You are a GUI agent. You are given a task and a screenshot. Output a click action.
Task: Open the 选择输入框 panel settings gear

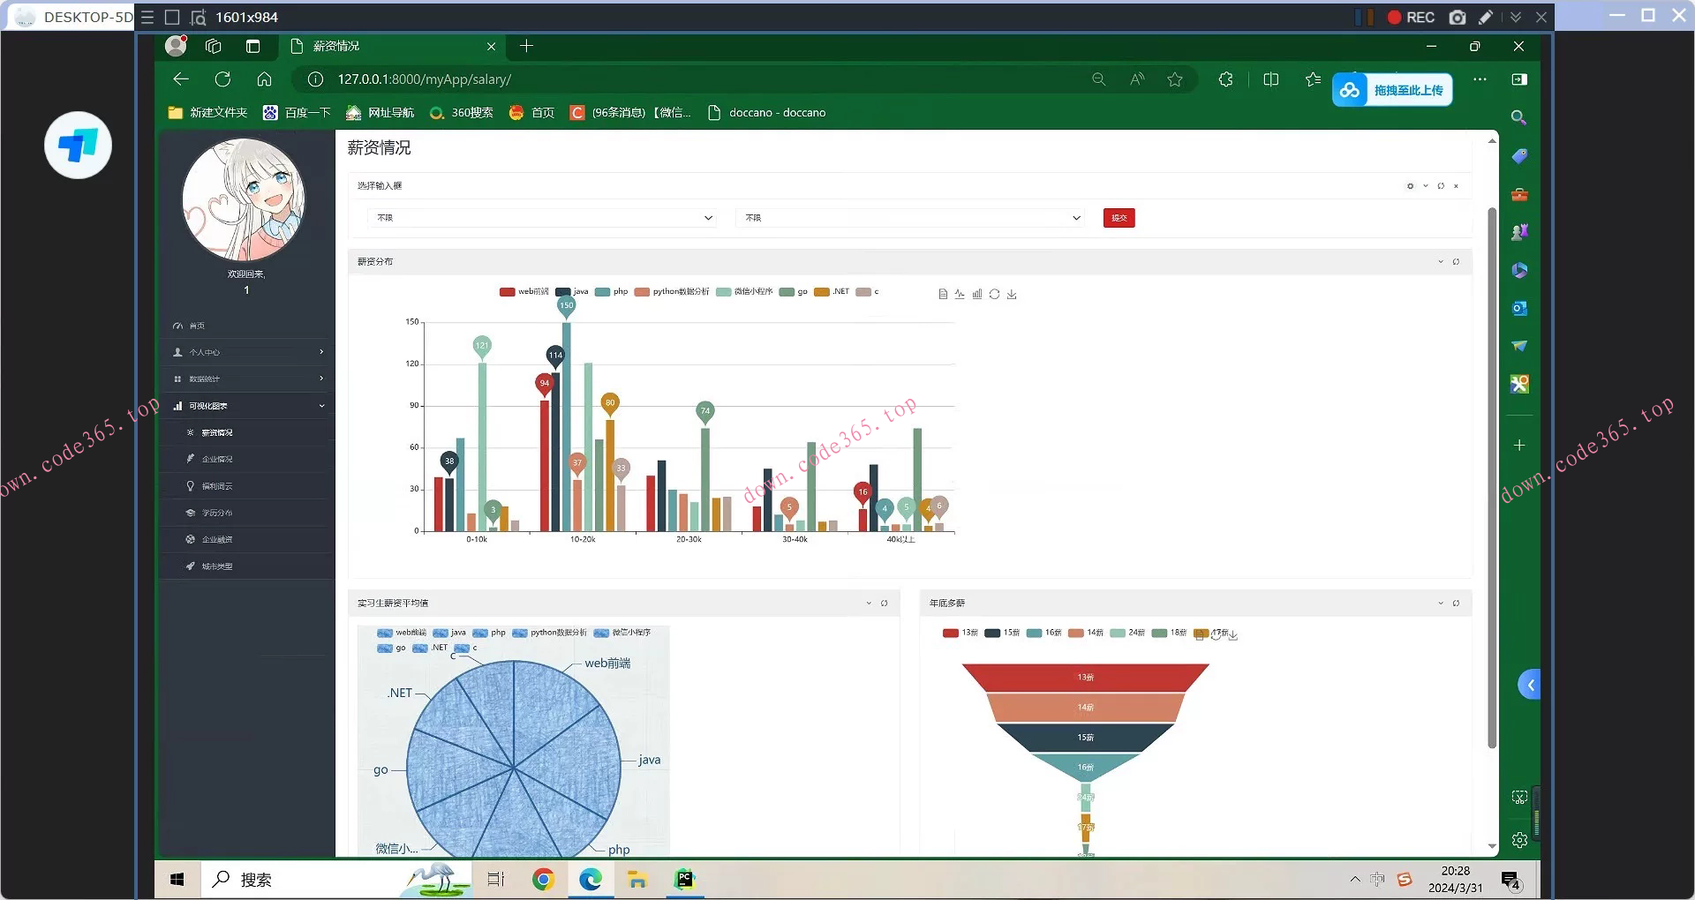tap(1410, 186)
